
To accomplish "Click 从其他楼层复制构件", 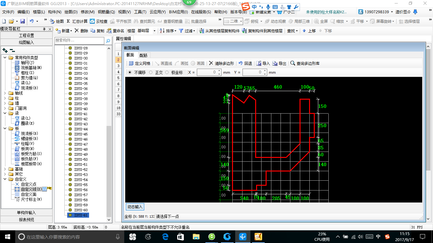I will coord(219,31).
